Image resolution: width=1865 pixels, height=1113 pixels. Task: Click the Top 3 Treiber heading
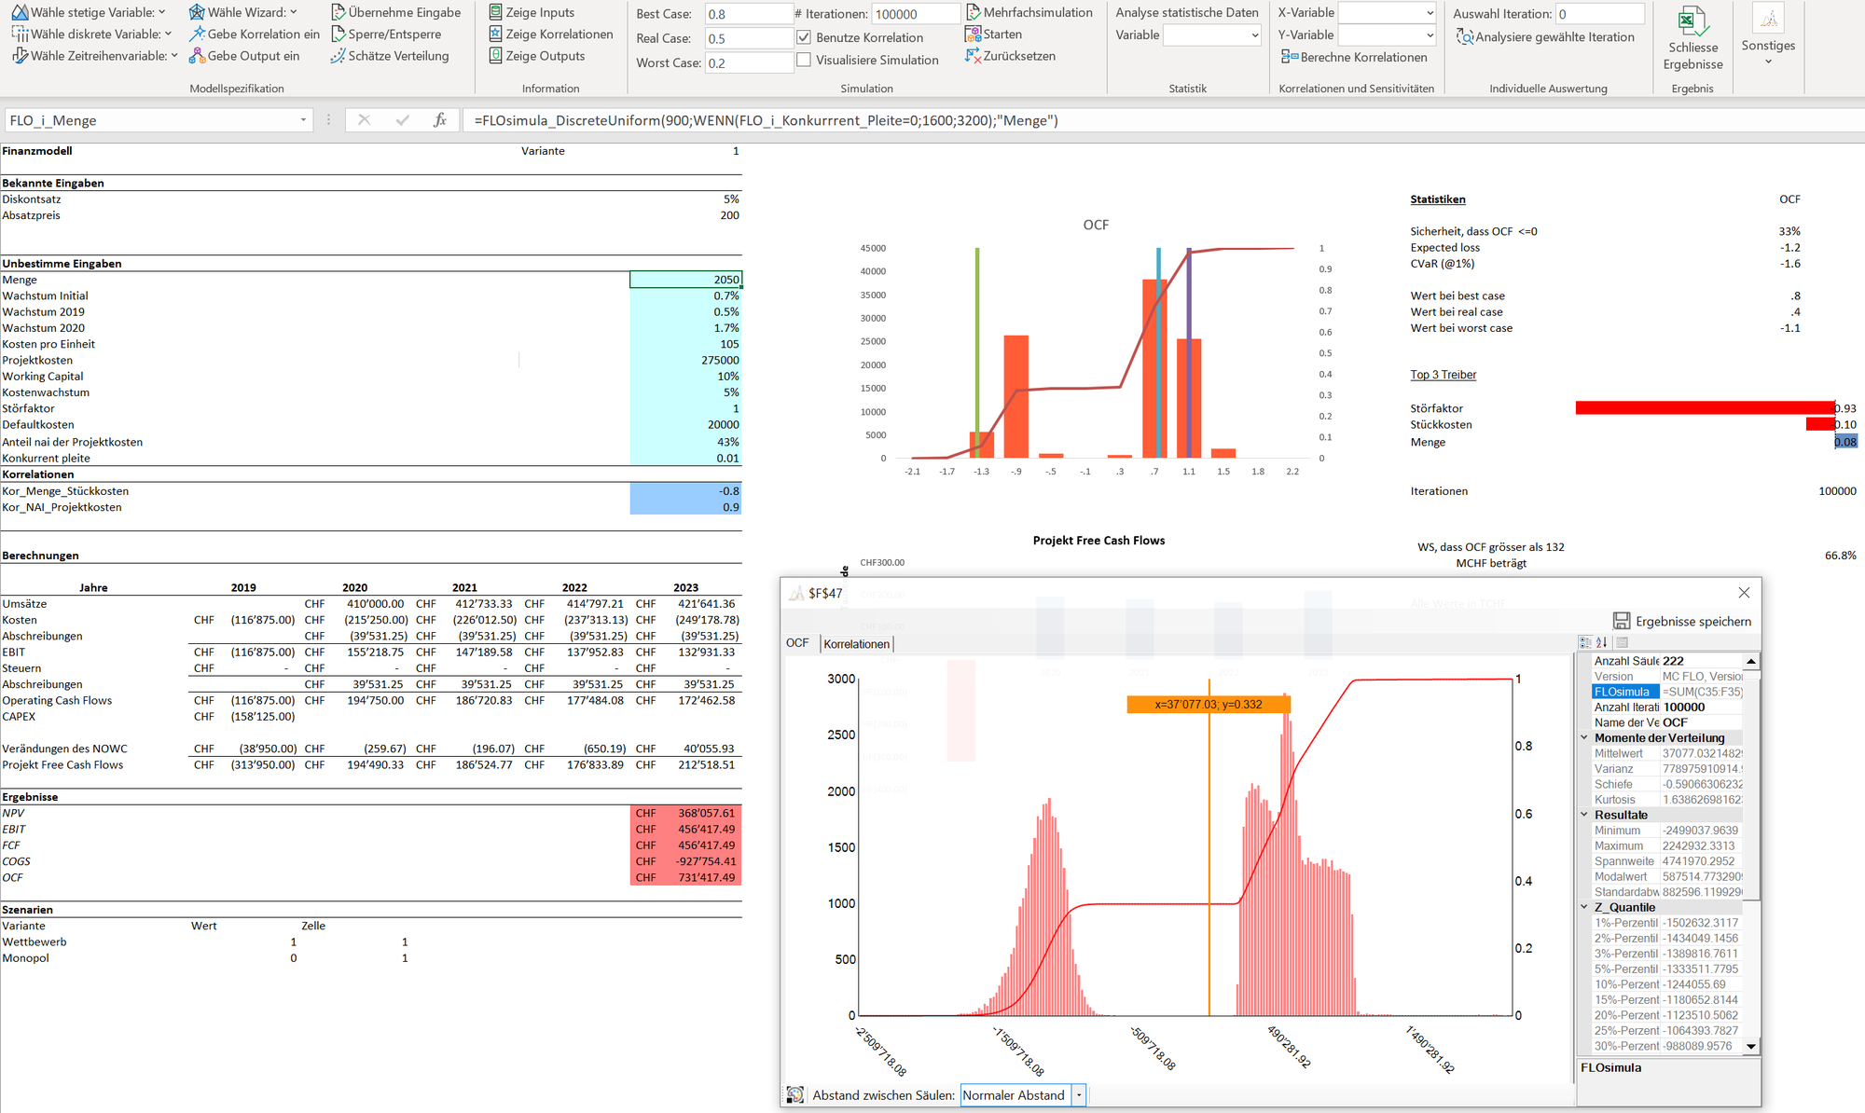[1443, 375]
